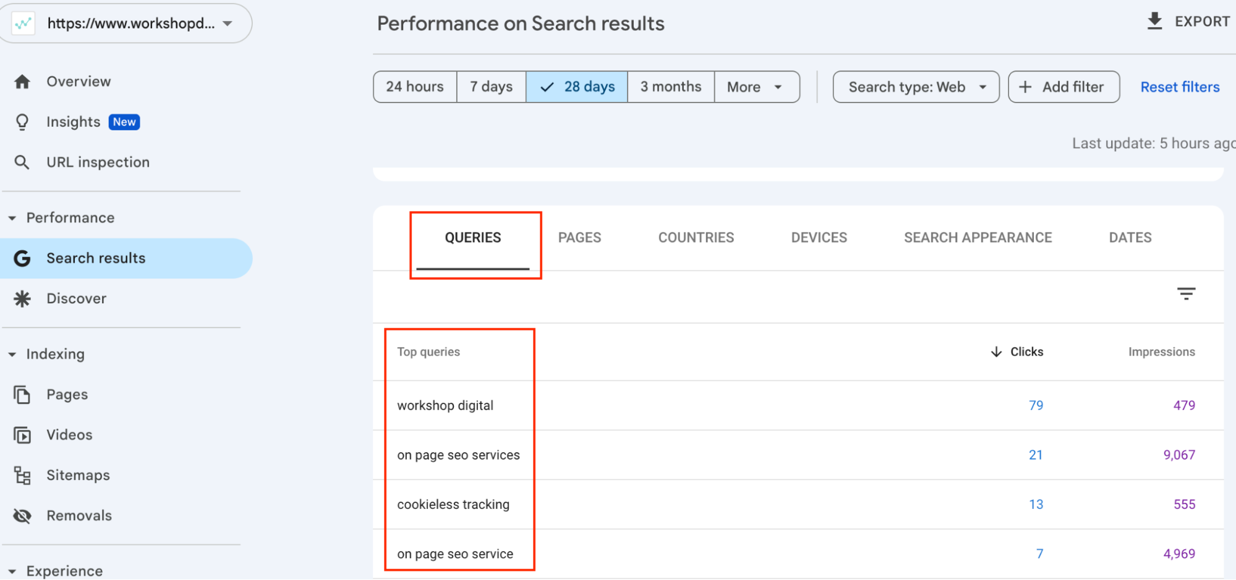Click the 555 impressions value
The image size is (1236, 580).
(x=1184, y=505)
